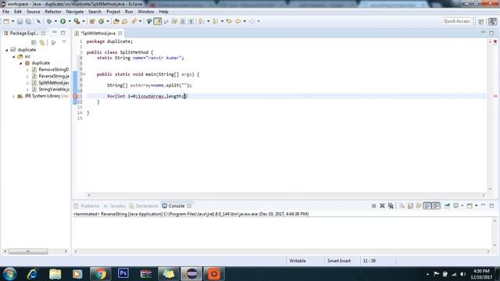Expand ReverseString.java tree node arrow

[x=27, y=76]
